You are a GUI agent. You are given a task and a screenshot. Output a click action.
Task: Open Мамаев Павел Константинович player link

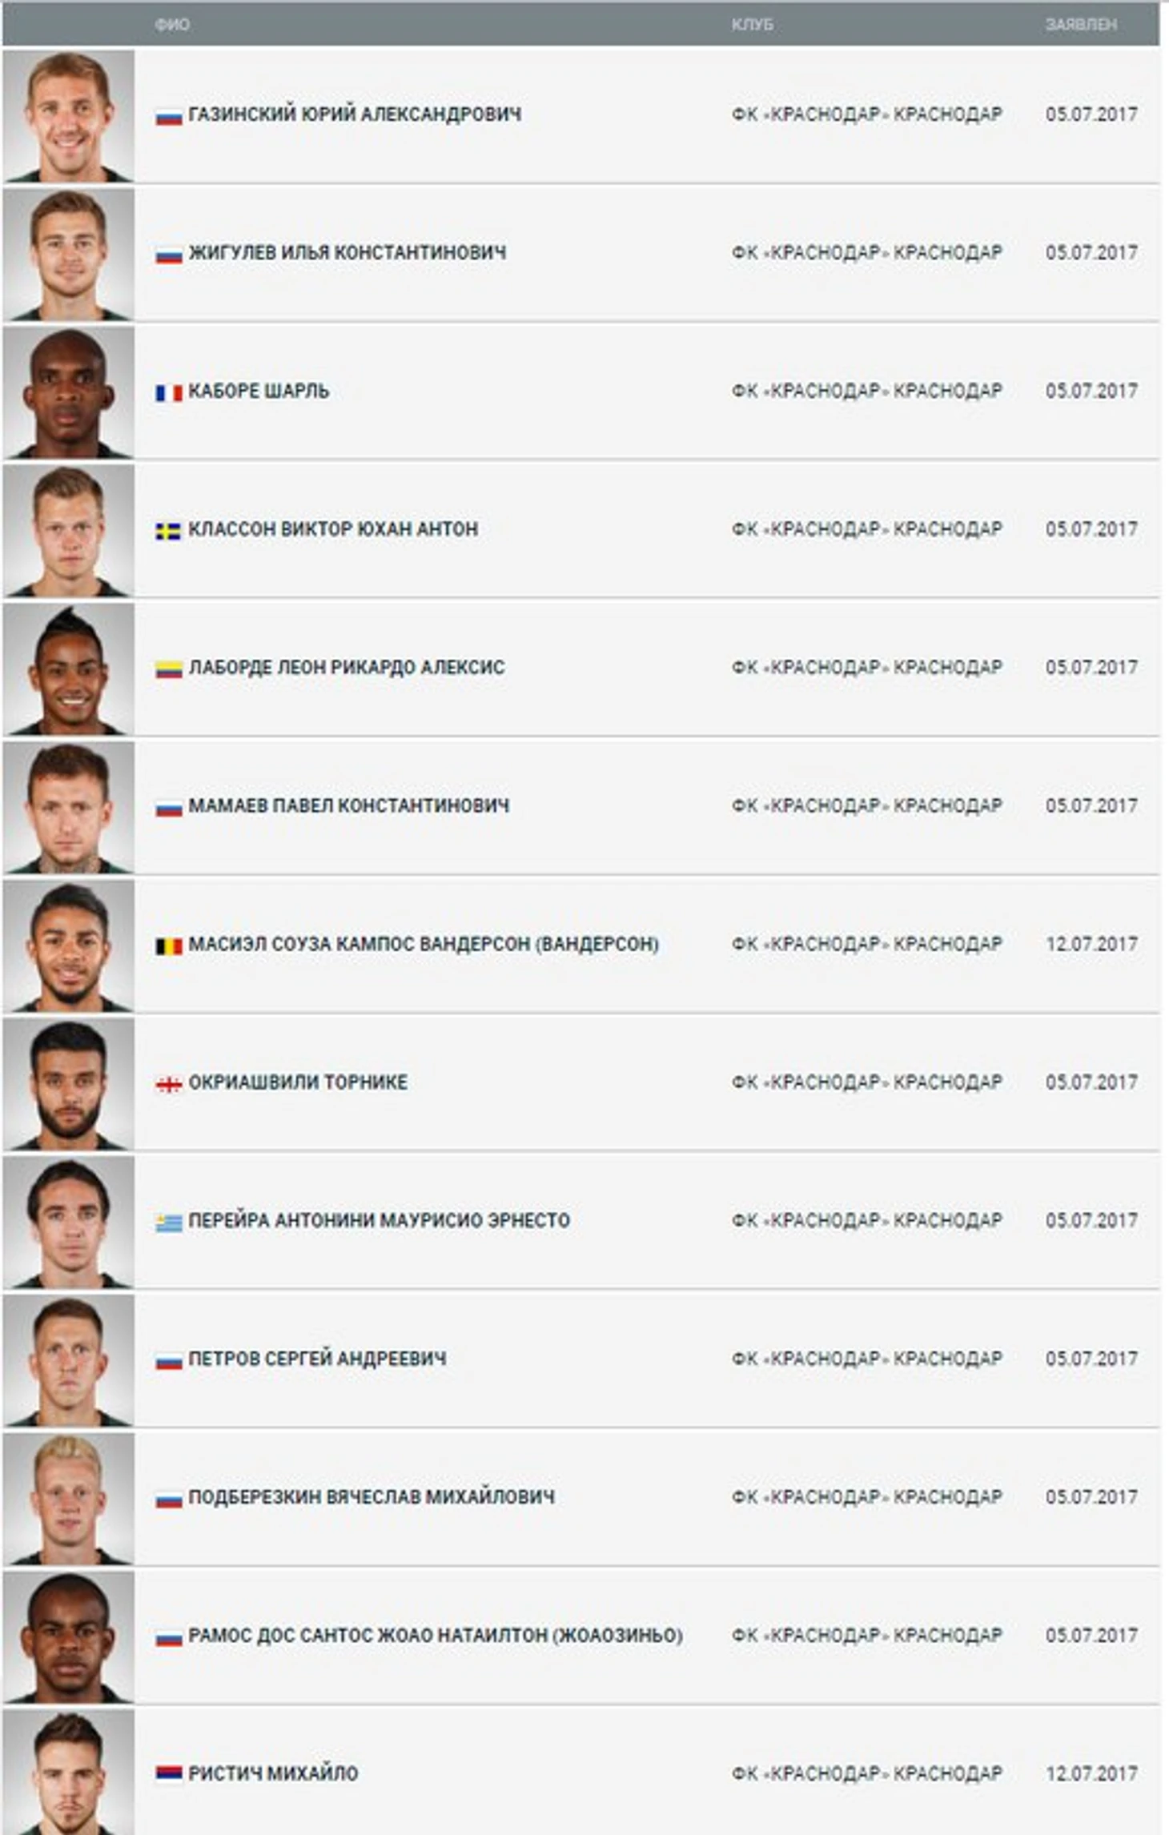click(x=348, y=806)
